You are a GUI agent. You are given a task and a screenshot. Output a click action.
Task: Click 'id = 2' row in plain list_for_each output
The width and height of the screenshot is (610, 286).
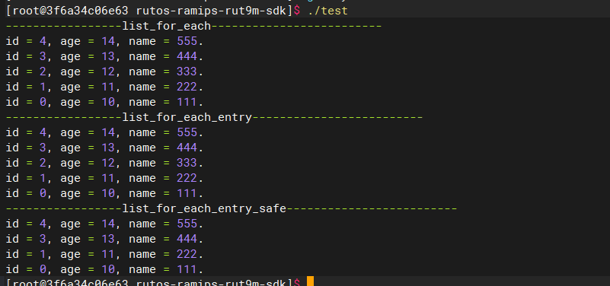[x=104, y=71]
